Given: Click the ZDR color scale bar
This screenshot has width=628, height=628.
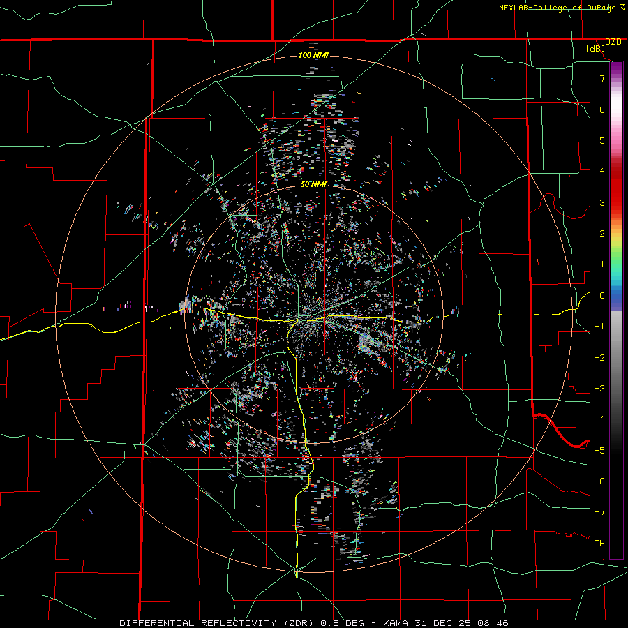Looking at the screenshot, I should [x=616, y=310].
